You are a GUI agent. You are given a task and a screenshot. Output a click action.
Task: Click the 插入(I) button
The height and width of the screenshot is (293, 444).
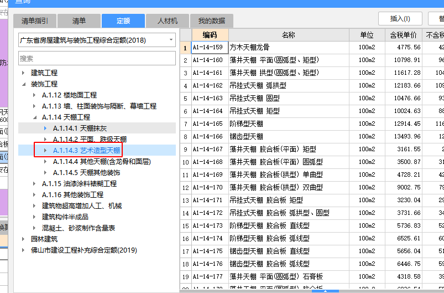400,19
